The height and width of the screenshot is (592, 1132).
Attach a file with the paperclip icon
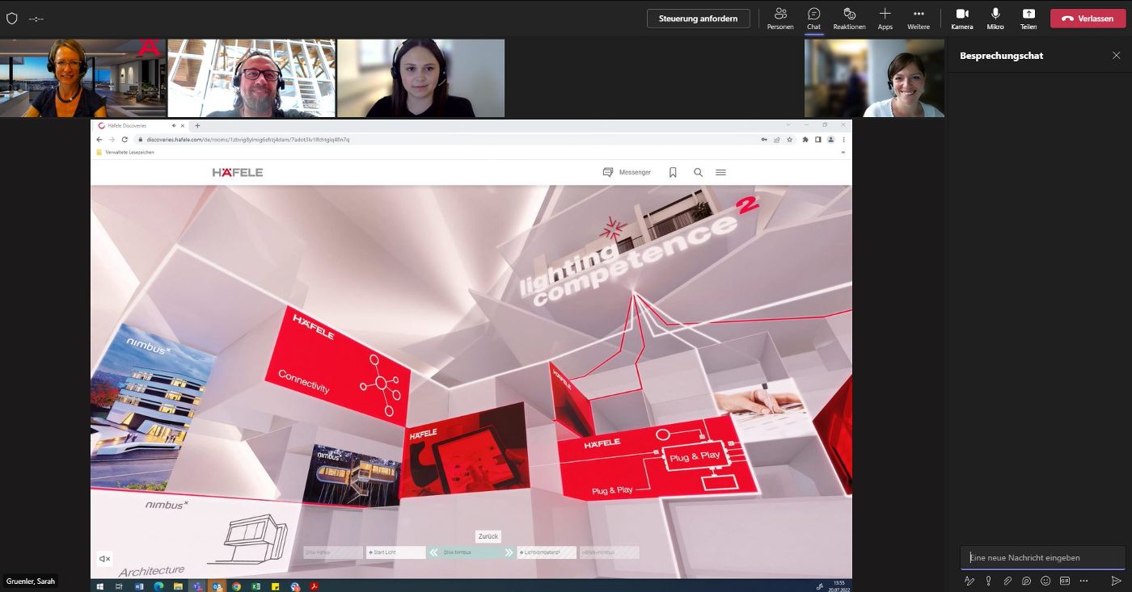pyautogui.click(x=1007, y=581)
